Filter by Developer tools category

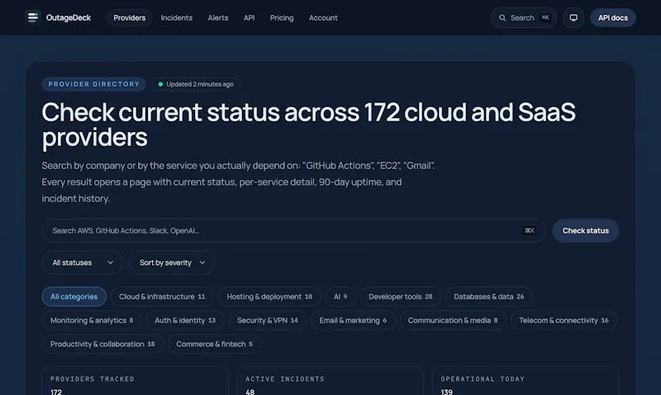click(400, 297)
